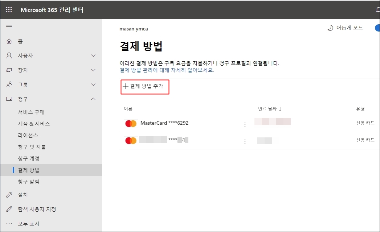Click the Groups people icon
Screen dimensions: 380x232
9,84
